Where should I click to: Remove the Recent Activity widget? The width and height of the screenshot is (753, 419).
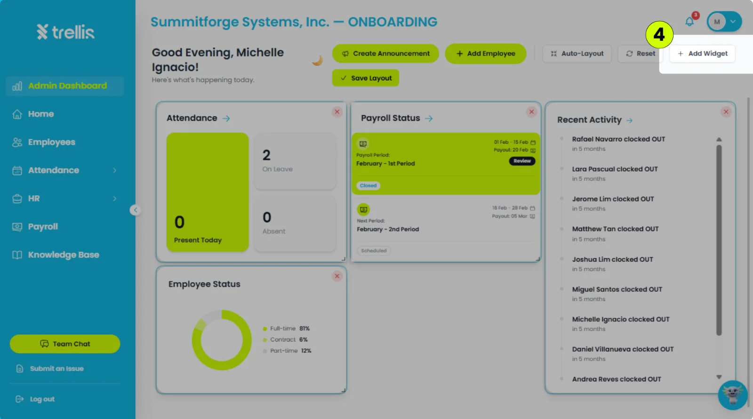[x=726, y=111]
